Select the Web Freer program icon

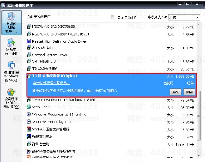29,107
